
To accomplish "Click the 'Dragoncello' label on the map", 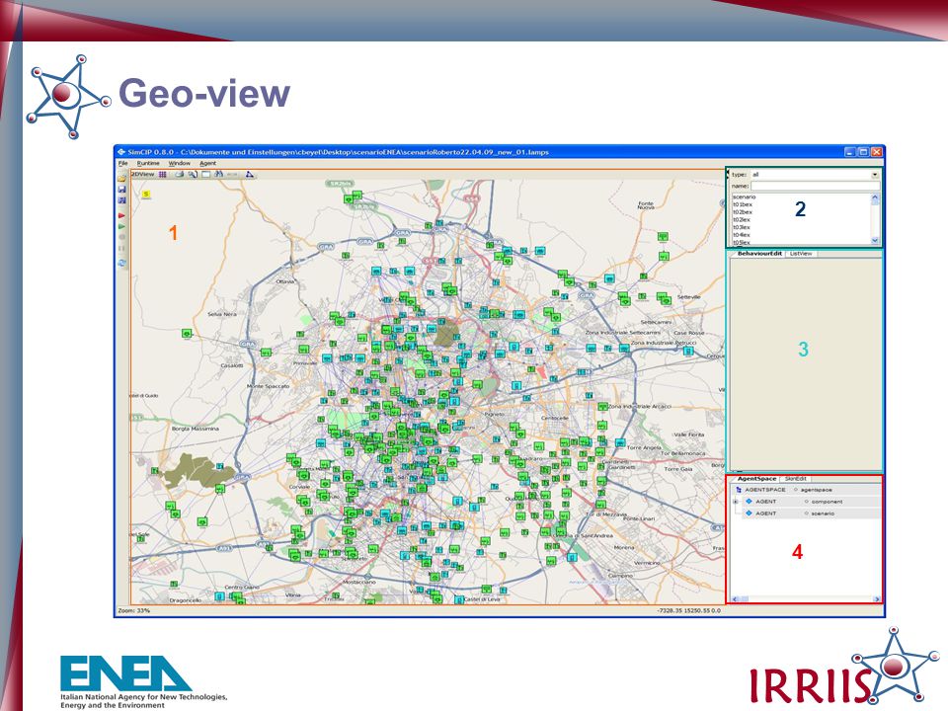I will point(185,600).
